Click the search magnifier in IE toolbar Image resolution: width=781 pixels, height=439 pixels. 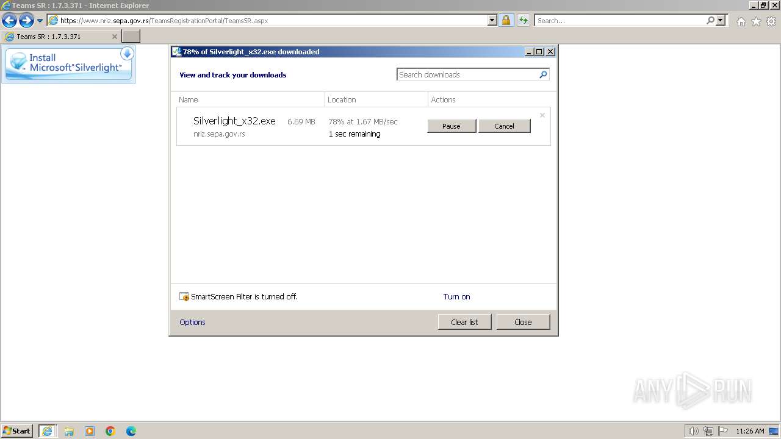tap(710, 20)
